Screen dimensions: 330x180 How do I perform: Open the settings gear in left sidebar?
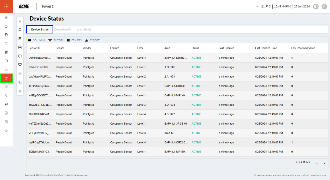(6, 122)
